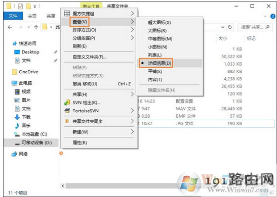Click the 此电脑 computer icon
This screenshot has height=197, width=277.
pos(14,83)
